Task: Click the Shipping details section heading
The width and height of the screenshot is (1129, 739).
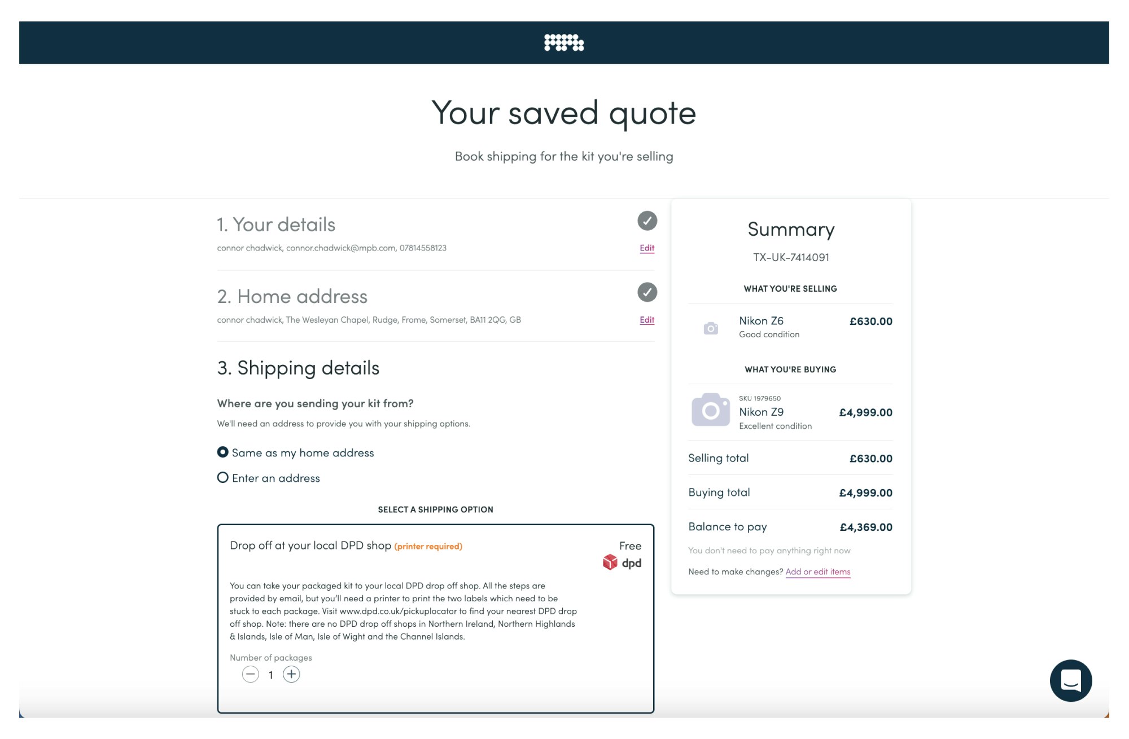Action: click(x=298, y=368)
